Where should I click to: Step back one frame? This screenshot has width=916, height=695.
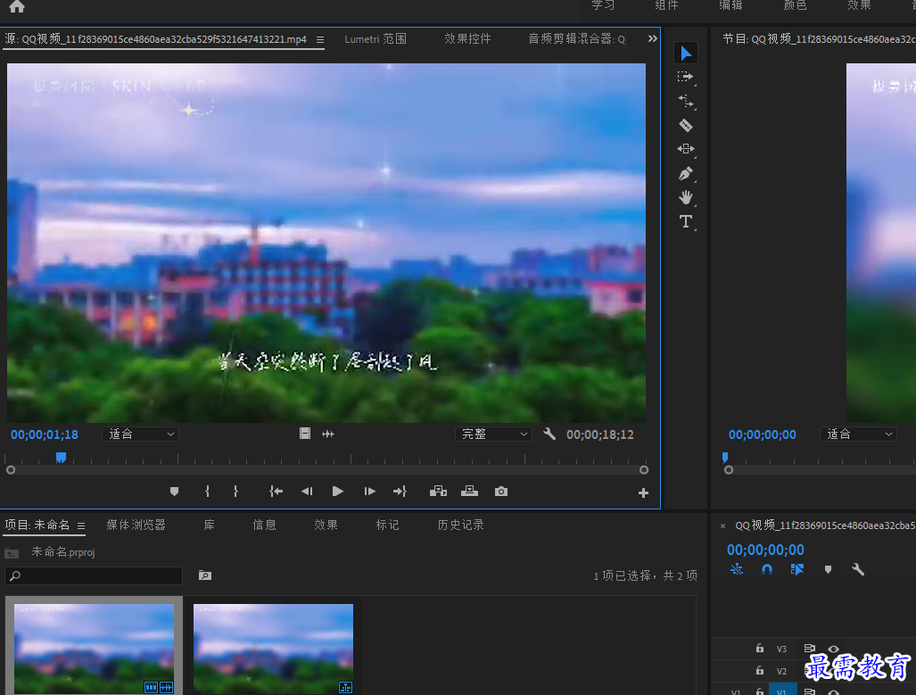point(307,492)
